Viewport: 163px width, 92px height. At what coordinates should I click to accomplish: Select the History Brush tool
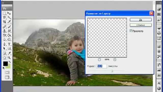(9, 31)
